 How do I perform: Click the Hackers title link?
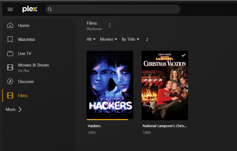pyautogui.click(x=94, y=126)
